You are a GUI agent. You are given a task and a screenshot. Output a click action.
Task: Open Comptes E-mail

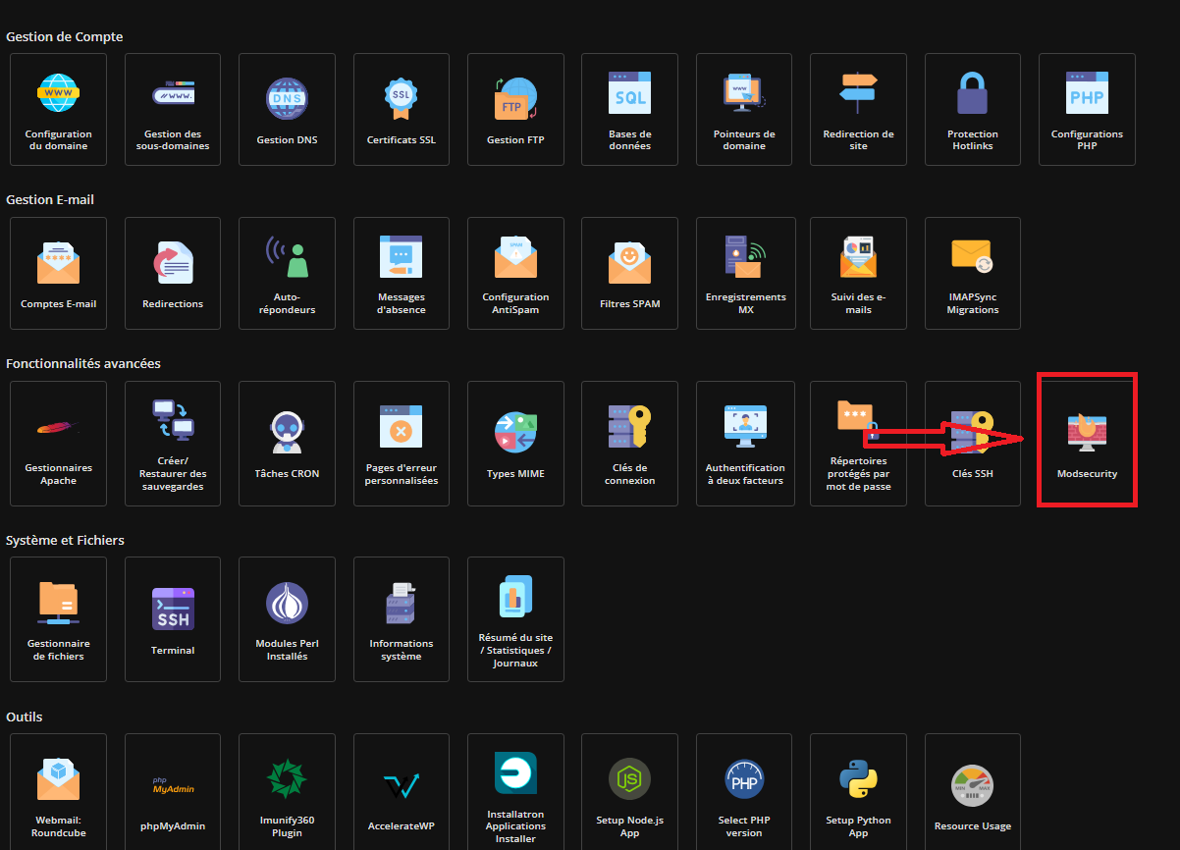coord(58,273)
